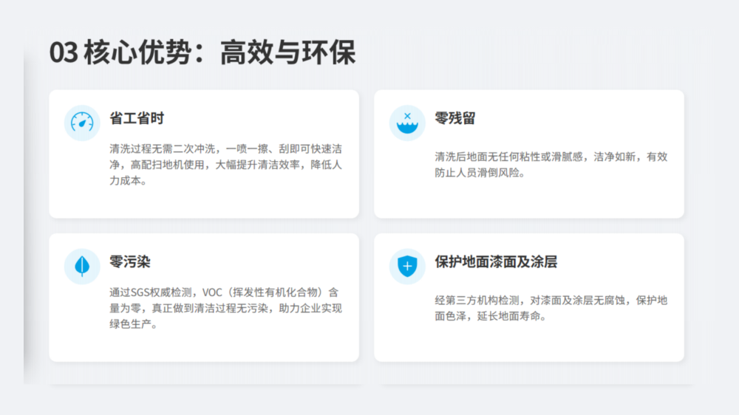Select the slide title 03 核心优势：高效与环保
The height and width of the screenshot is (415, 739).
(x=202, y=52)
